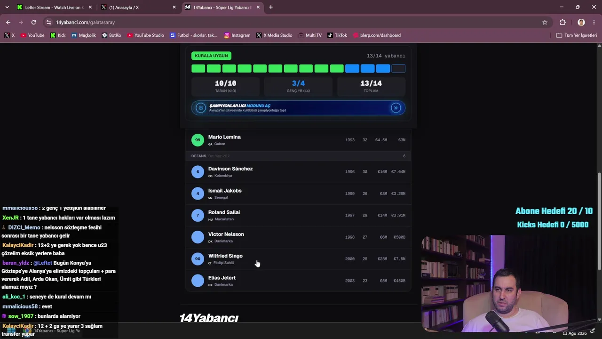Viewport: 602px width, 339px height.
Task: Click the Abone Hedefi 20 / 10 overlay text
Action: tap(554, 211)
